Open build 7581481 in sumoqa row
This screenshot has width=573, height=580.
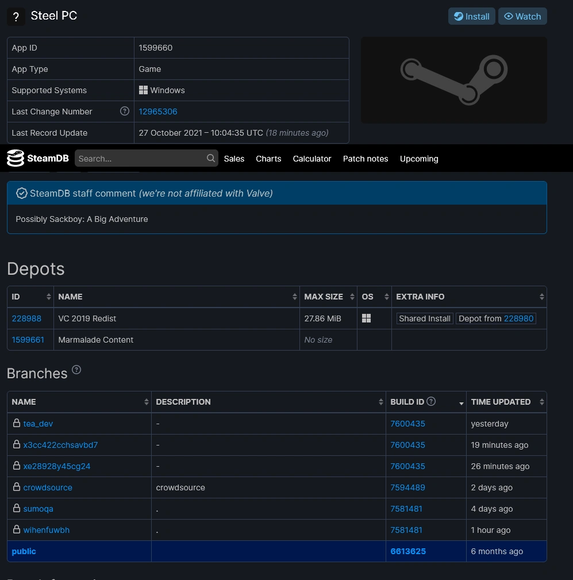pos(406,509)
